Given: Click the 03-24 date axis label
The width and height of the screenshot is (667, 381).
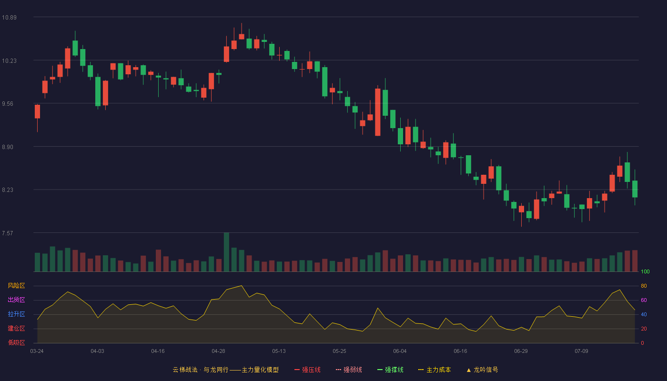Looking at the screenshot, I should (37, 351).
